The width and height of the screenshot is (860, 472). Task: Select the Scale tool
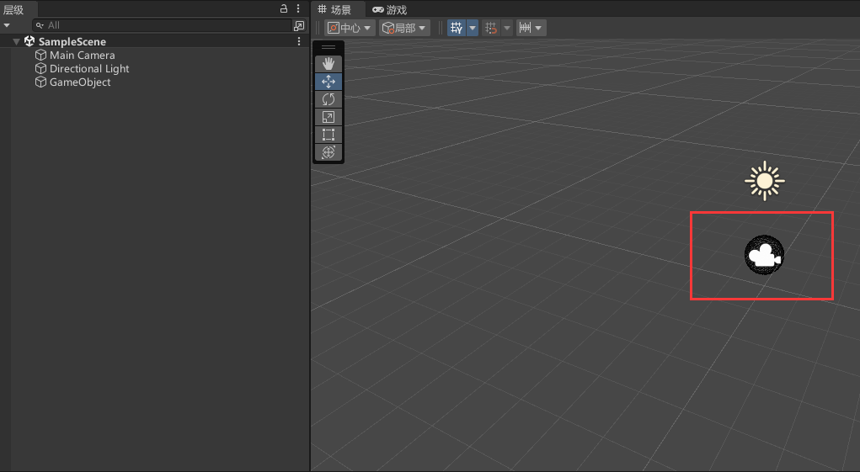coord(328,117)
